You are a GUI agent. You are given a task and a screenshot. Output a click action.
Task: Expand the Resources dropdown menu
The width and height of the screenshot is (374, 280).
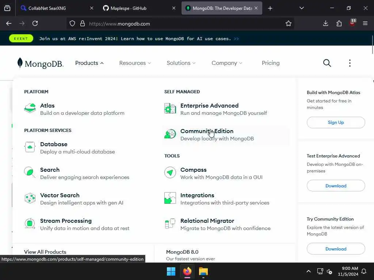pos(135,63)
